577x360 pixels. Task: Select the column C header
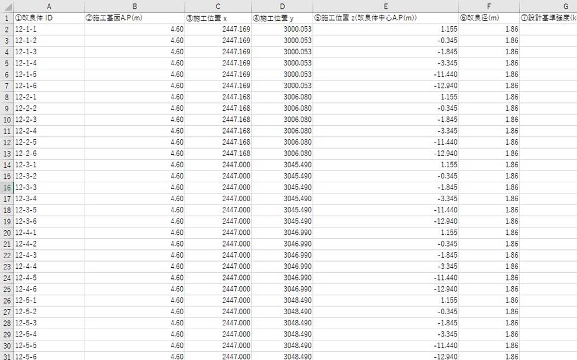tap(218, 6)
